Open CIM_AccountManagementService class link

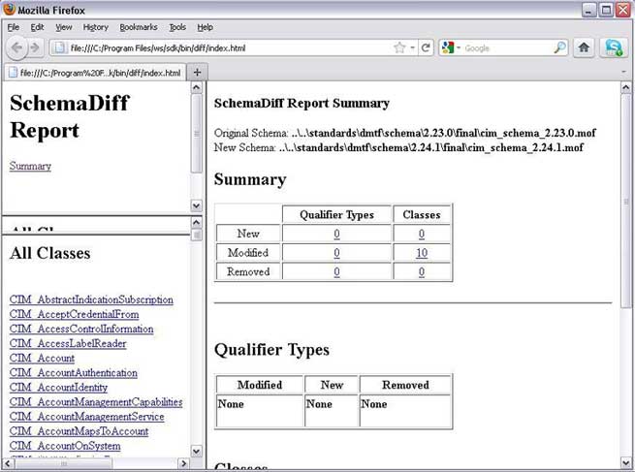pyautogui.click(x=86, y=416)
